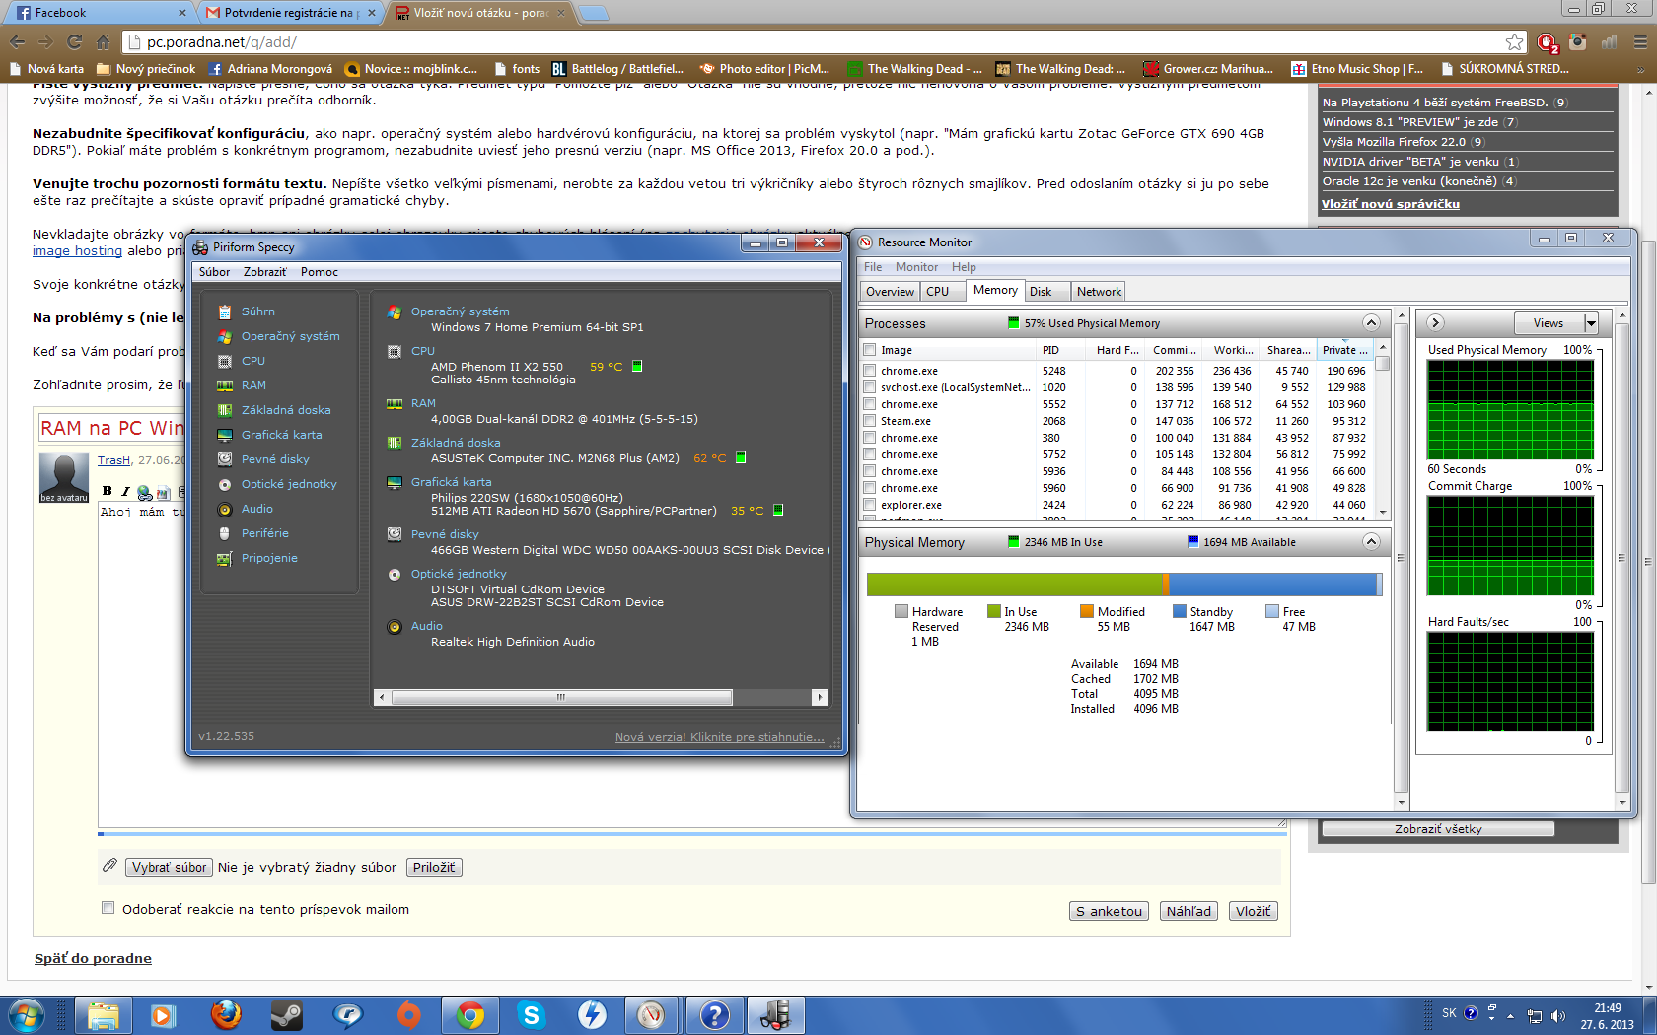Select all processes via Image header checkbox
Screen dimensions: 1657x1035
(869, 350)
